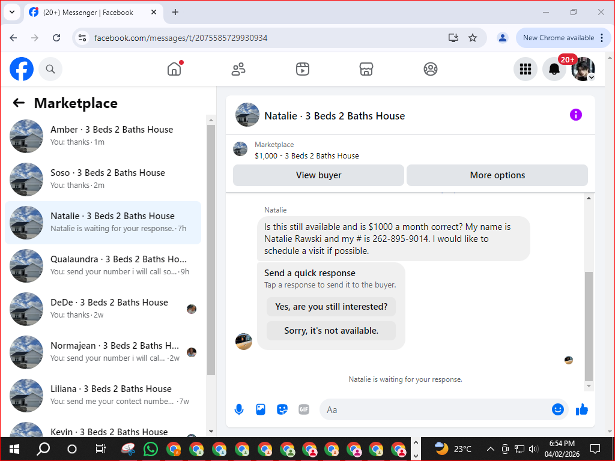Screen dimensions: 615x461
Task: Click the browser Back arrow
Action: coord(13,38)
